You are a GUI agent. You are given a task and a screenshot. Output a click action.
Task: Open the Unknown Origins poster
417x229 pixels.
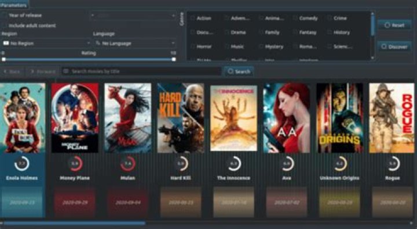click(339, 118)
